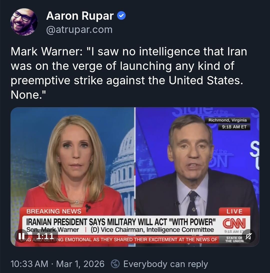Open Aaron Rupar's profile avatar

(24, 22)
